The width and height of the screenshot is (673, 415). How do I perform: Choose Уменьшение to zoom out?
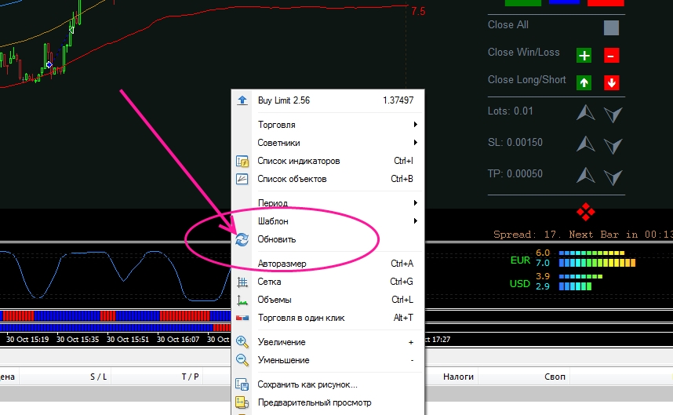[328, 360]
